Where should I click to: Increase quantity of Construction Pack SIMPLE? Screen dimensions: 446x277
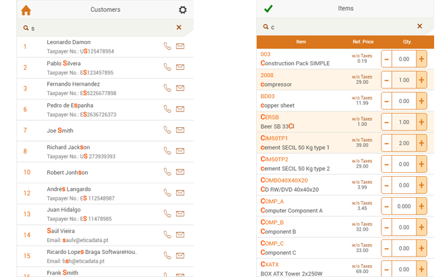(422, 59)
